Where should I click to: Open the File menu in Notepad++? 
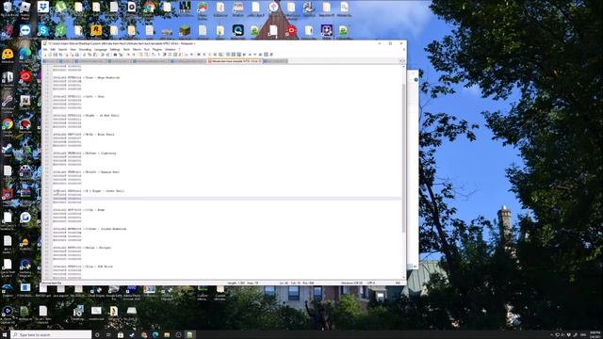[x=44, y=50]
